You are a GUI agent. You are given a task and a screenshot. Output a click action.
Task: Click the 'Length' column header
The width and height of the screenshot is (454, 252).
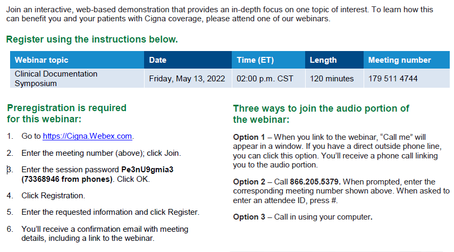pos(323,60)
